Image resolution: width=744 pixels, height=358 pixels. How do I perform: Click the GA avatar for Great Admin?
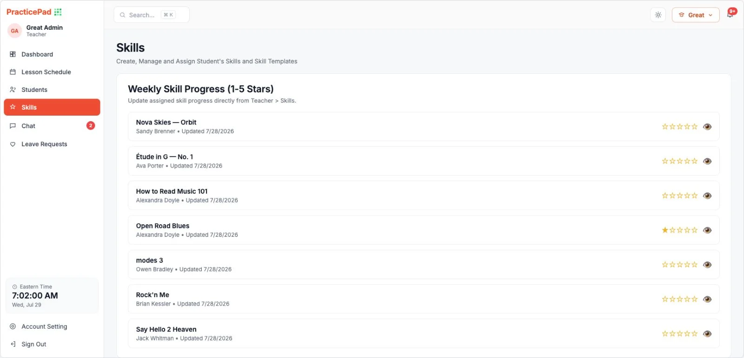pos(14,31)
